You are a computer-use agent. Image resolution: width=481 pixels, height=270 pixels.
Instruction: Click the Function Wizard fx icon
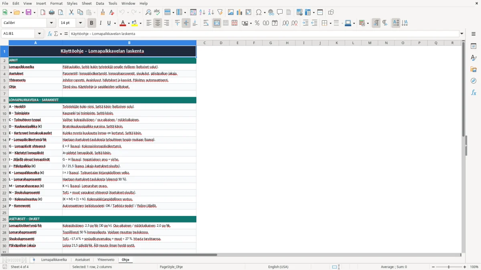click(50, 34)
